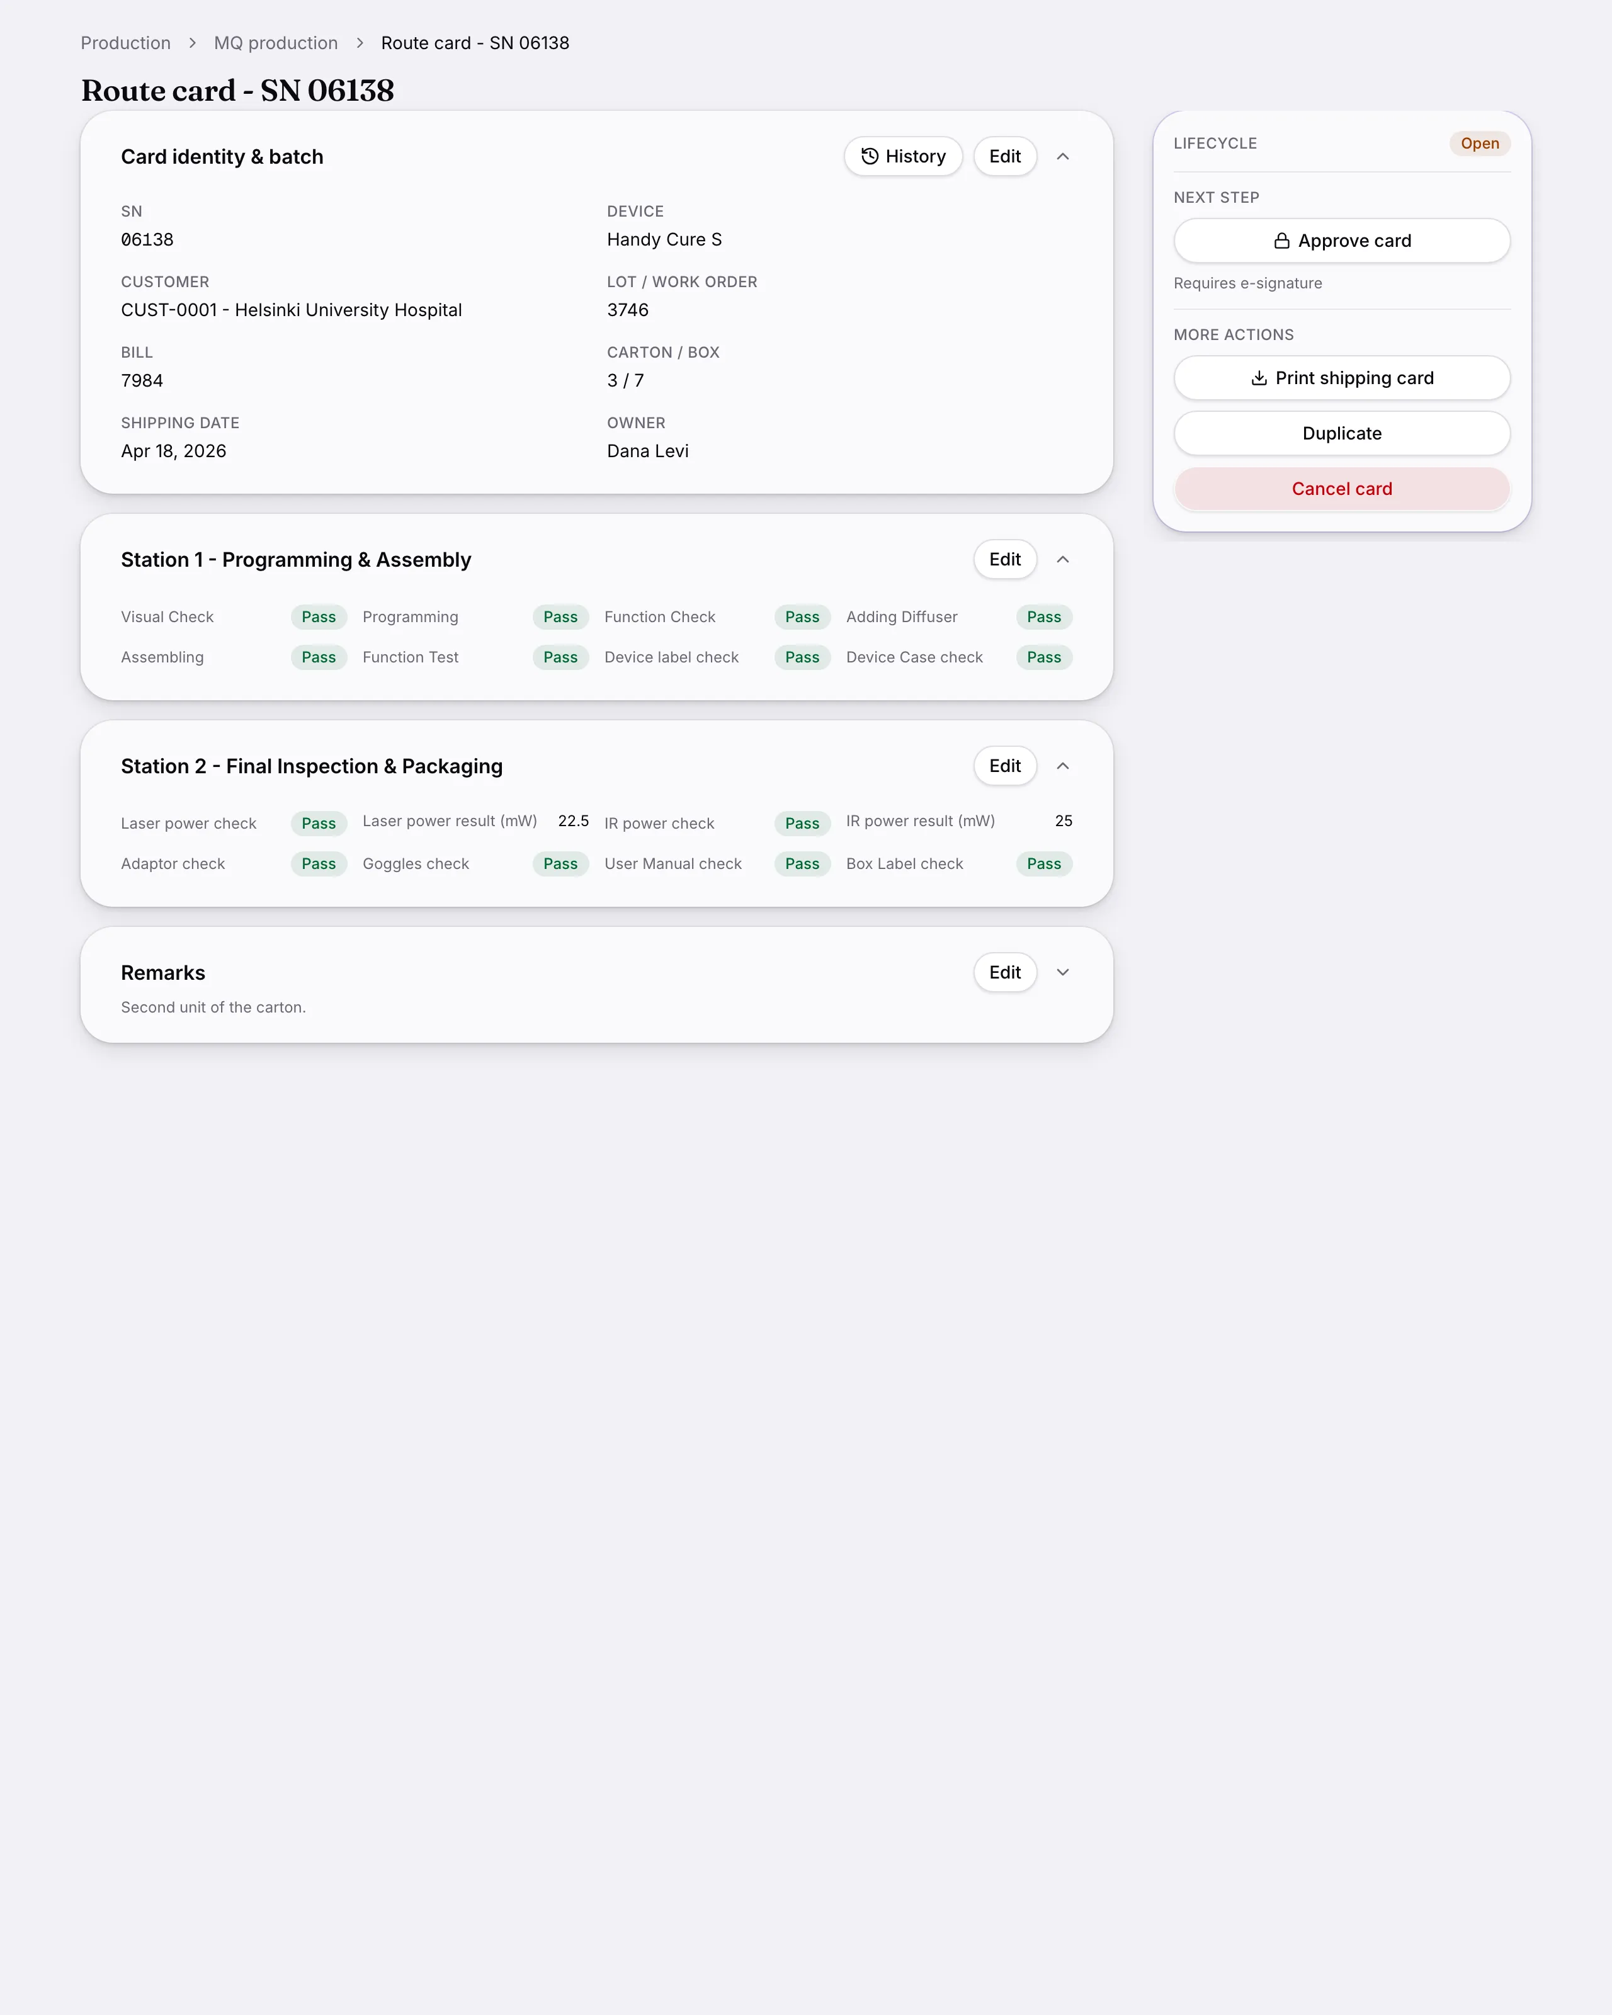Collapse the Station 1 Programming & Assembly section
The height and width of the screenshot is (2015, 1612).
1062,559
